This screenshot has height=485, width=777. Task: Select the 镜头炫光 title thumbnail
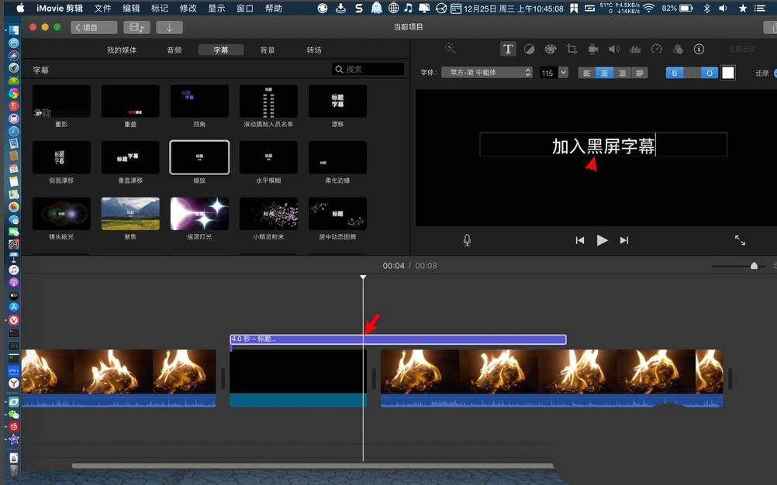tap(61, 214)
